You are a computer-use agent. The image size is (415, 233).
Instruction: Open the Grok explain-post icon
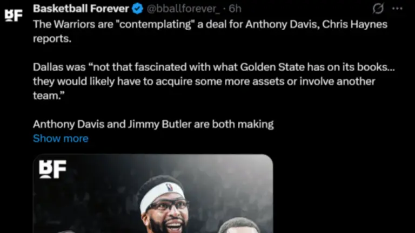point(378,9)
